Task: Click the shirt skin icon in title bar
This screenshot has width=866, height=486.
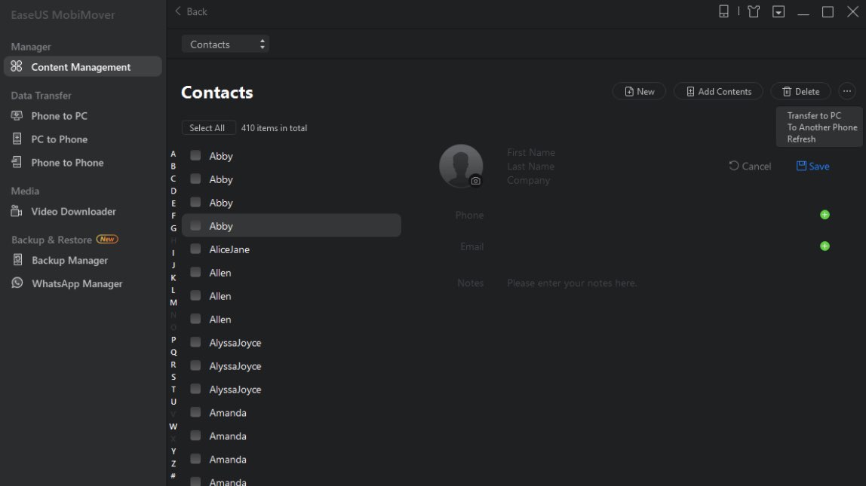Action: tap(753, 11)
